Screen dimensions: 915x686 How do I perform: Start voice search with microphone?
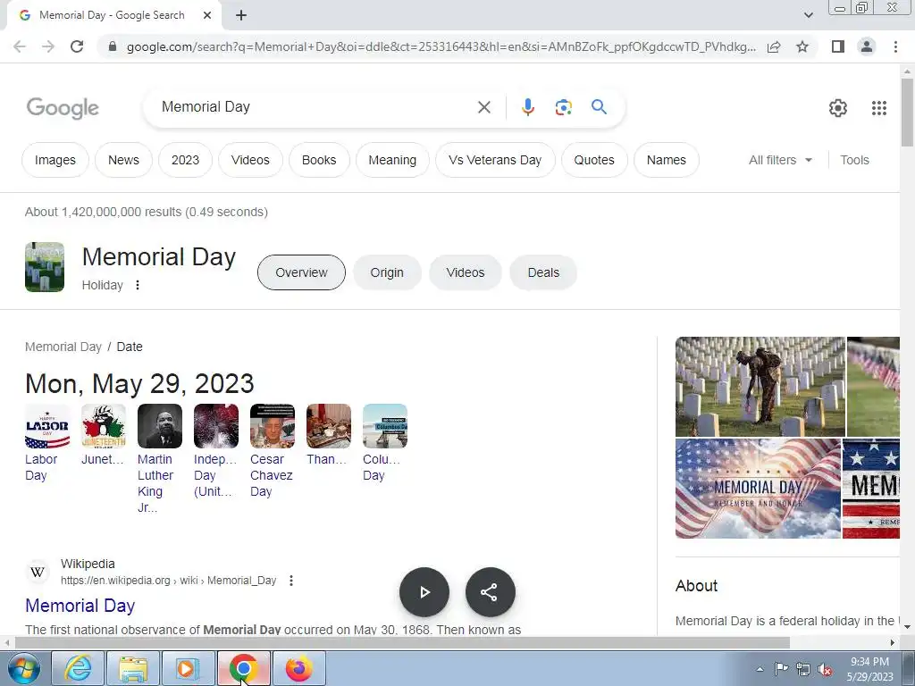(527, 107)
